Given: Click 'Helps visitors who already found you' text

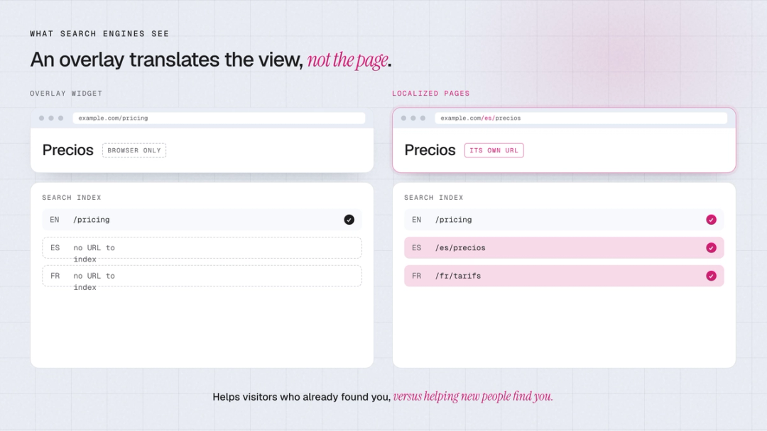Looking at the screenshot, I should pyautogui.click(x=301, y=397).
